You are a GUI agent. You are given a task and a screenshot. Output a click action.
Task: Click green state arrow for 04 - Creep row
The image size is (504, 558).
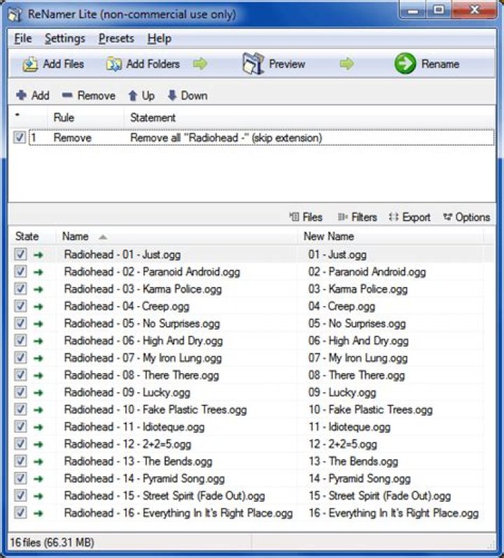pyautogui.click(x=38, y=307)
